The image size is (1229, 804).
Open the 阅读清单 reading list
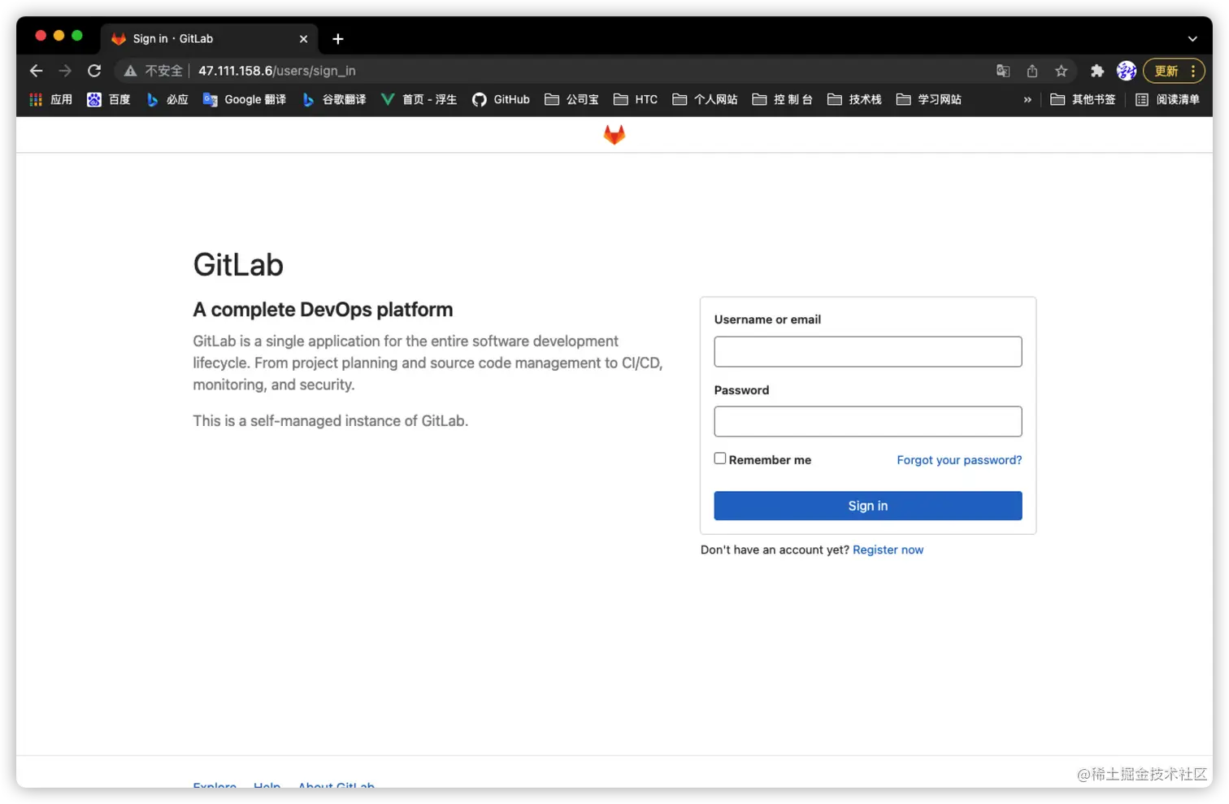(1167, 99)
